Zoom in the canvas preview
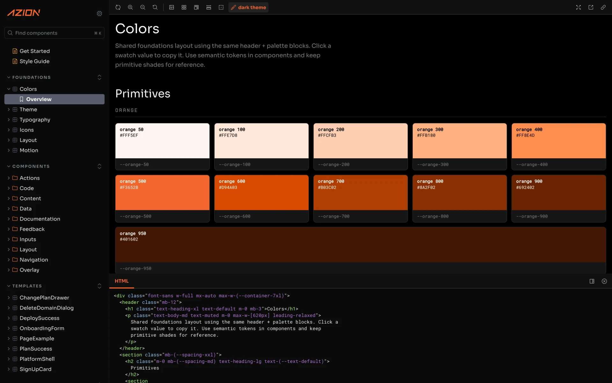This screenshot has height=383, width=612. click(x=130, y=7)
